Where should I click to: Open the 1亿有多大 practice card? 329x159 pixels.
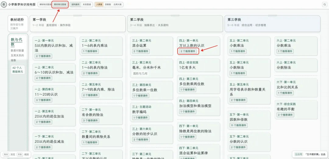[x=199, y=66]
